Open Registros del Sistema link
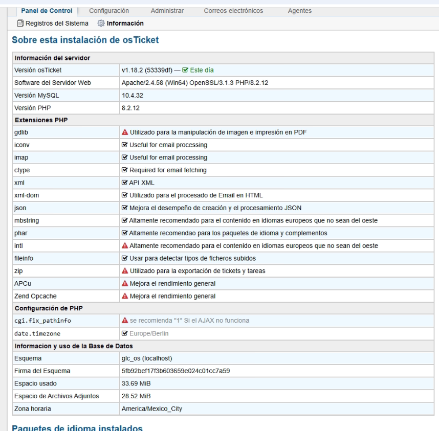The image size is (439, 431). [x=57, y=23]
